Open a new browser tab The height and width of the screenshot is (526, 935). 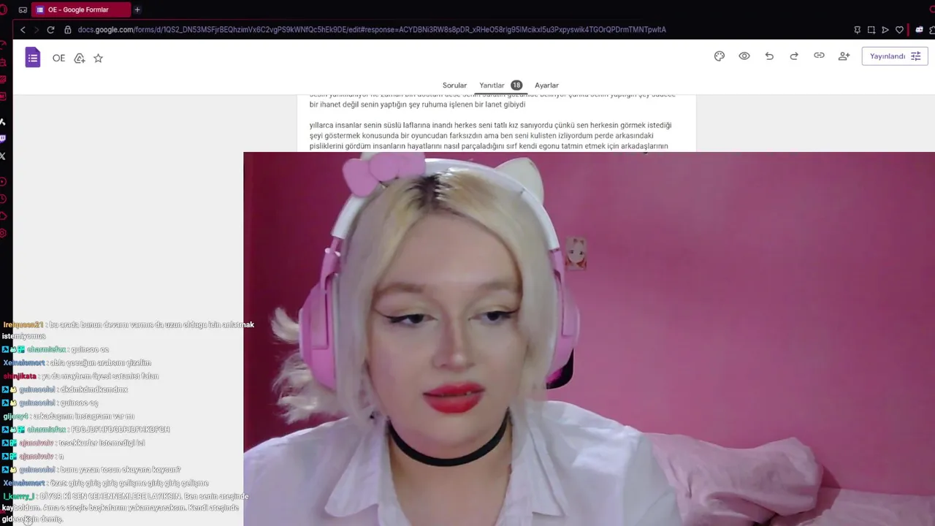coord(137,9)
